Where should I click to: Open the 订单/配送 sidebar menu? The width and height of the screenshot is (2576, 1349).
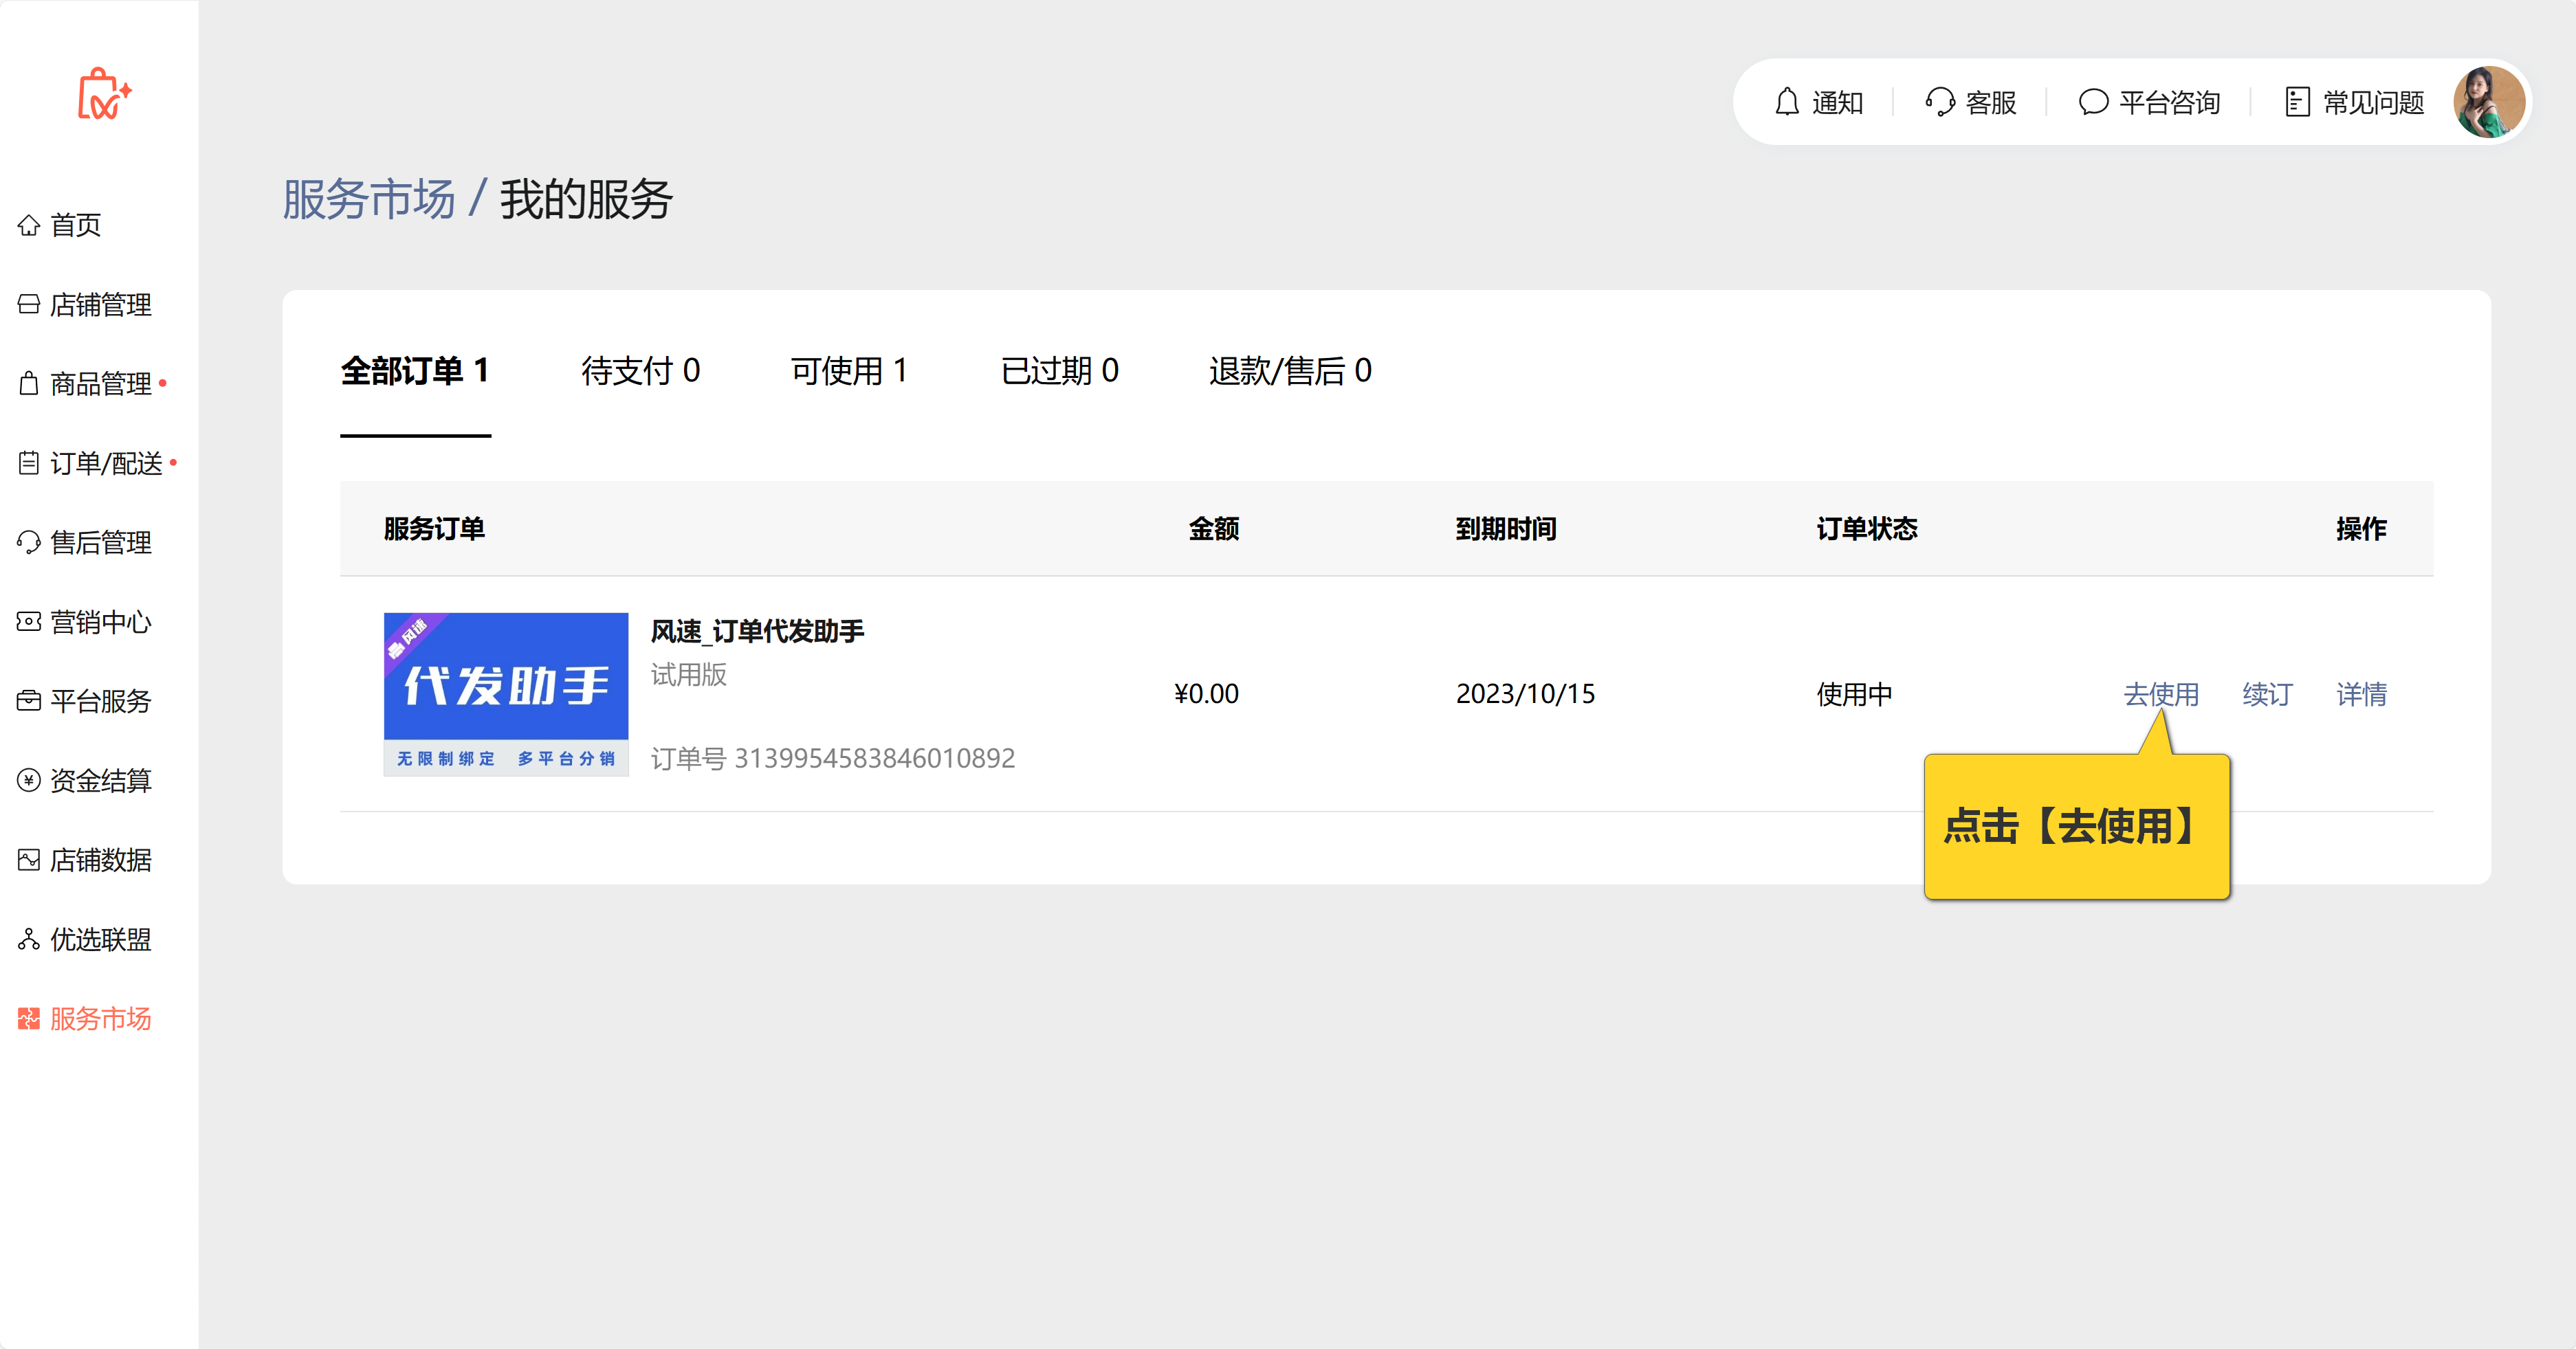pyautogui.click(x=105, y=462)
